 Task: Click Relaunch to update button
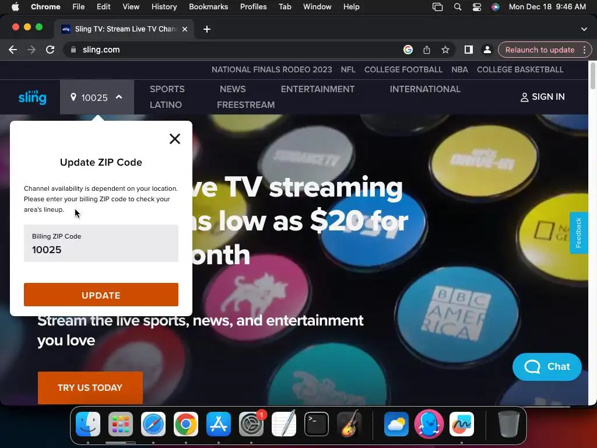539,50
